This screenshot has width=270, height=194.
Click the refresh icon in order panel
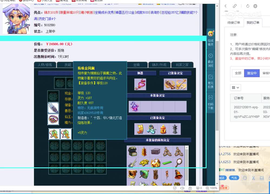tap(248, 6)
